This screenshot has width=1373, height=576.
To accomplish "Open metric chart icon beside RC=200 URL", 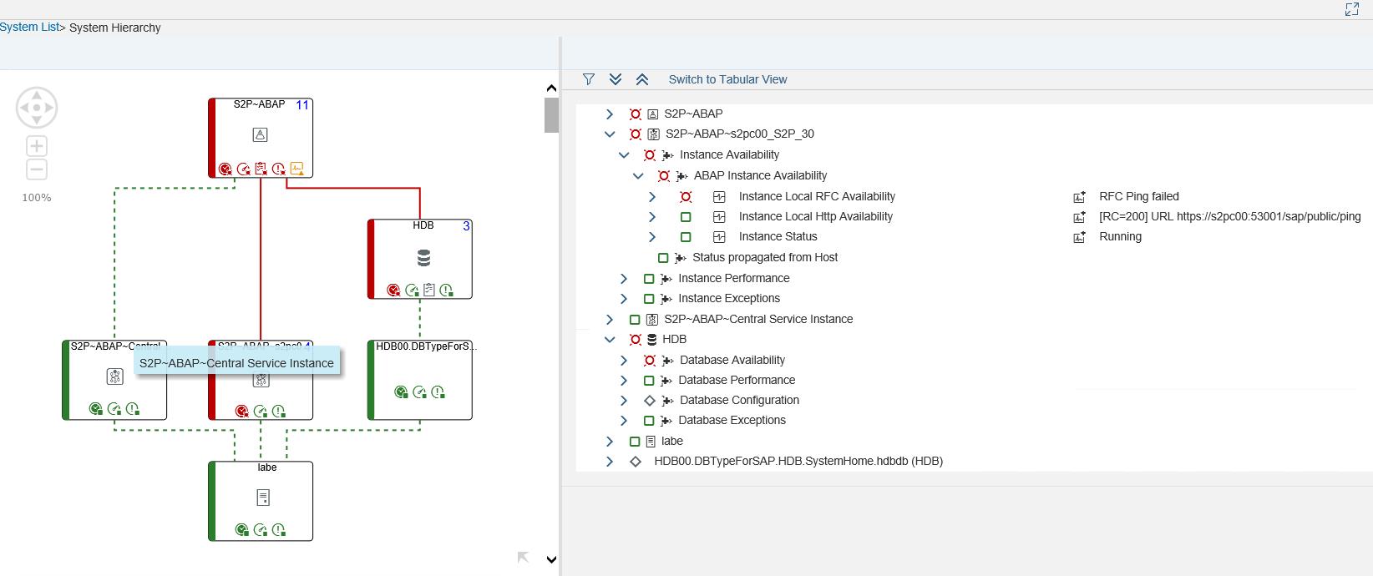I will [x=1079, y=217].
